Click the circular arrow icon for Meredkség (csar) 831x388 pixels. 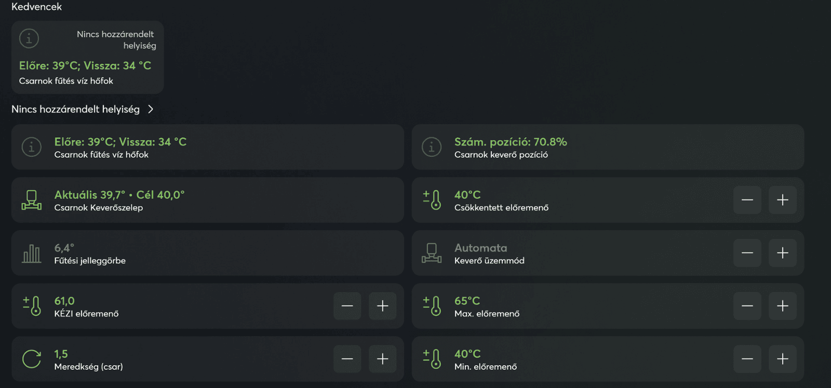click(32, 359)
